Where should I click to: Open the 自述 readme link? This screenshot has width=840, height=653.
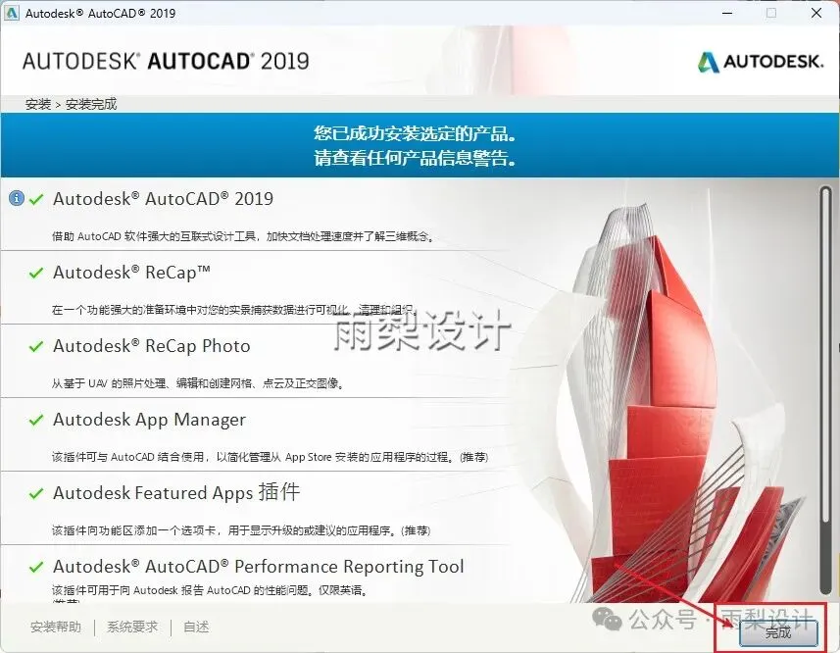(196, 627)
